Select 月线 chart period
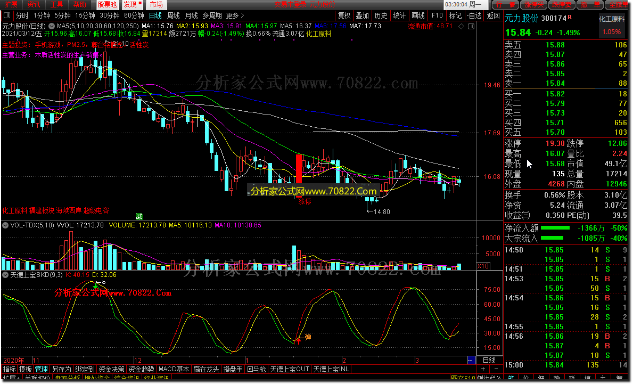 coord(191,15)
